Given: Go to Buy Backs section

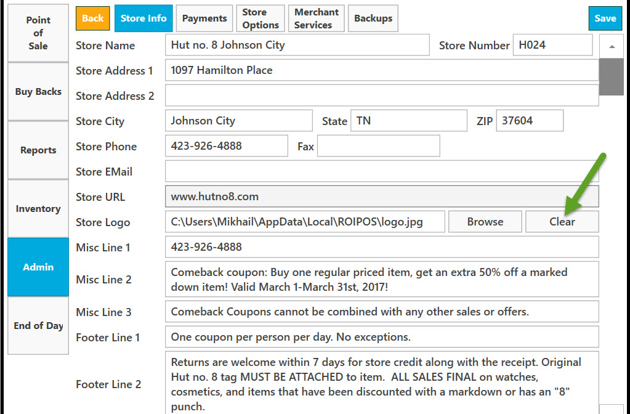Looking at the screenshot, I should [38, 92].
